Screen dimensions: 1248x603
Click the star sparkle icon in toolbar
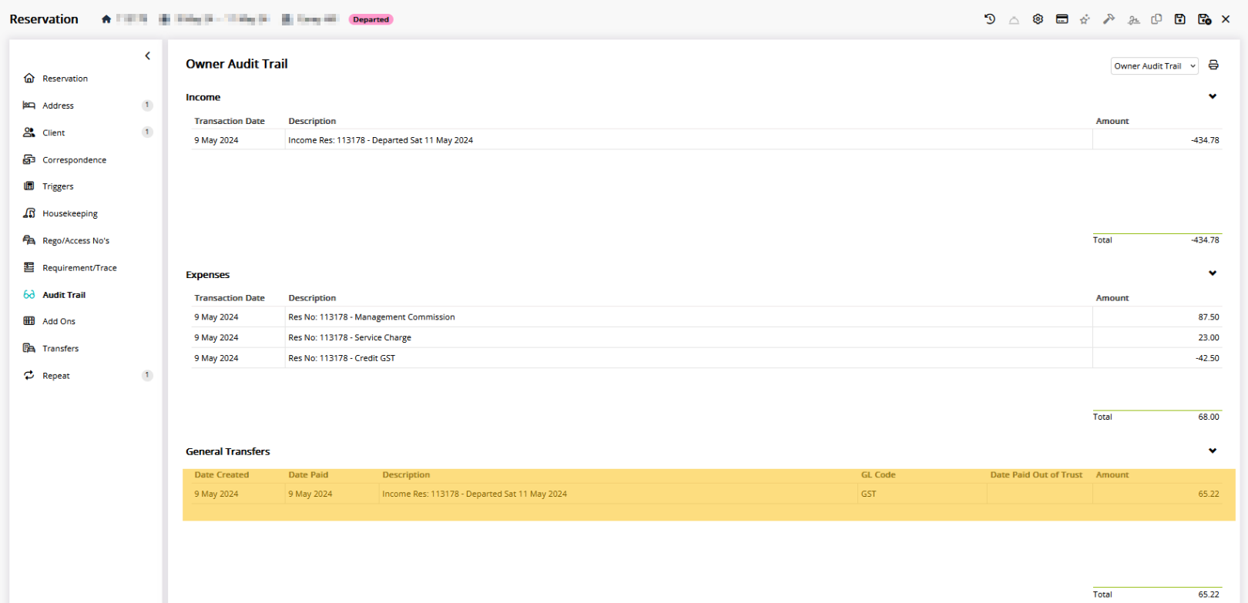pyautogui.click(x=1085, y=19)
